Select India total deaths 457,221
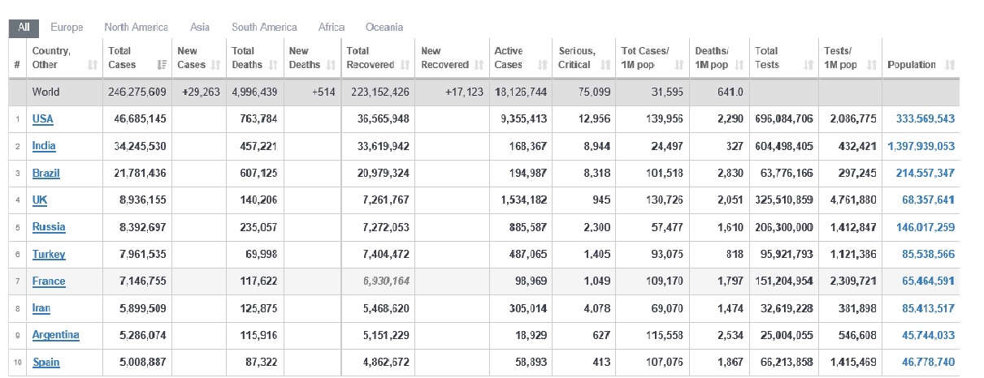Screen dimensions: 984x378 point(260,147)
